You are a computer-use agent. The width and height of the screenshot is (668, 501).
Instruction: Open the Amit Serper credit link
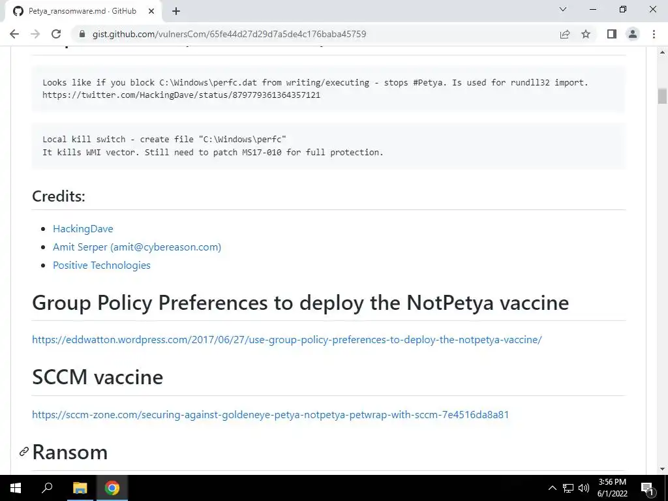137,247
